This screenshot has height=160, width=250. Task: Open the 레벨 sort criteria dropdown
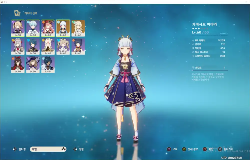point(48,149)
